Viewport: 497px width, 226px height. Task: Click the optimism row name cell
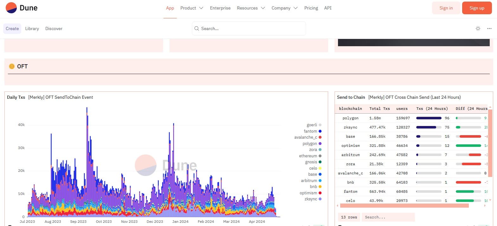tap(350, 146)
